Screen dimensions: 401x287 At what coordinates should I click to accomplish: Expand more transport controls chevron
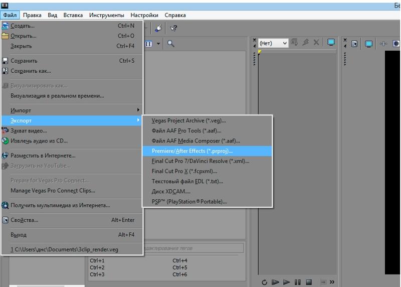tap(332, 282)
